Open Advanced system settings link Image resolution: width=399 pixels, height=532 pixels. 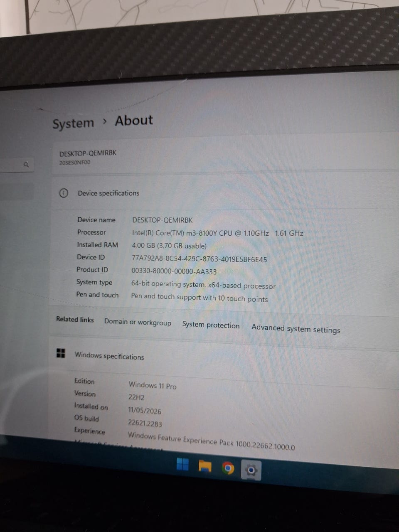[296, 329]
